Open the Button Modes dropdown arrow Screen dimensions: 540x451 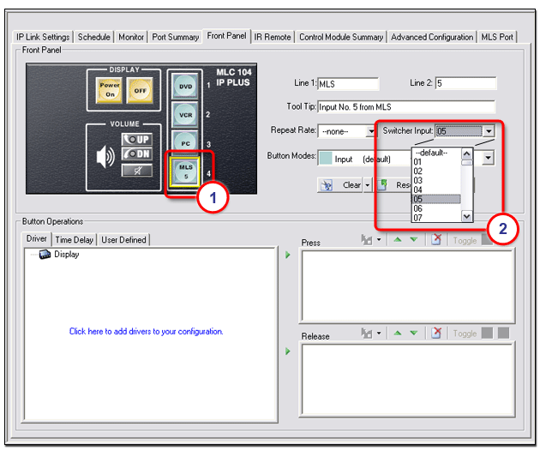[488, 158]
